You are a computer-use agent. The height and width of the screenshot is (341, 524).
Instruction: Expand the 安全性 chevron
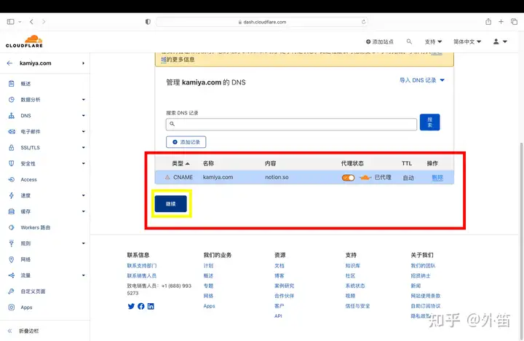tap(83, 164)
